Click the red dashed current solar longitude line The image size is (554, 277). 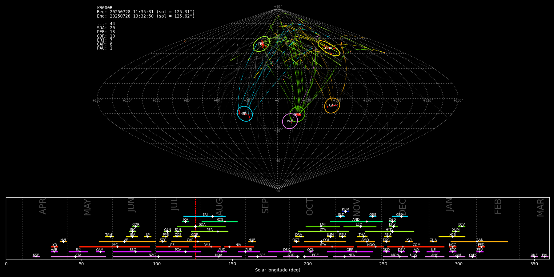[195, 228]
